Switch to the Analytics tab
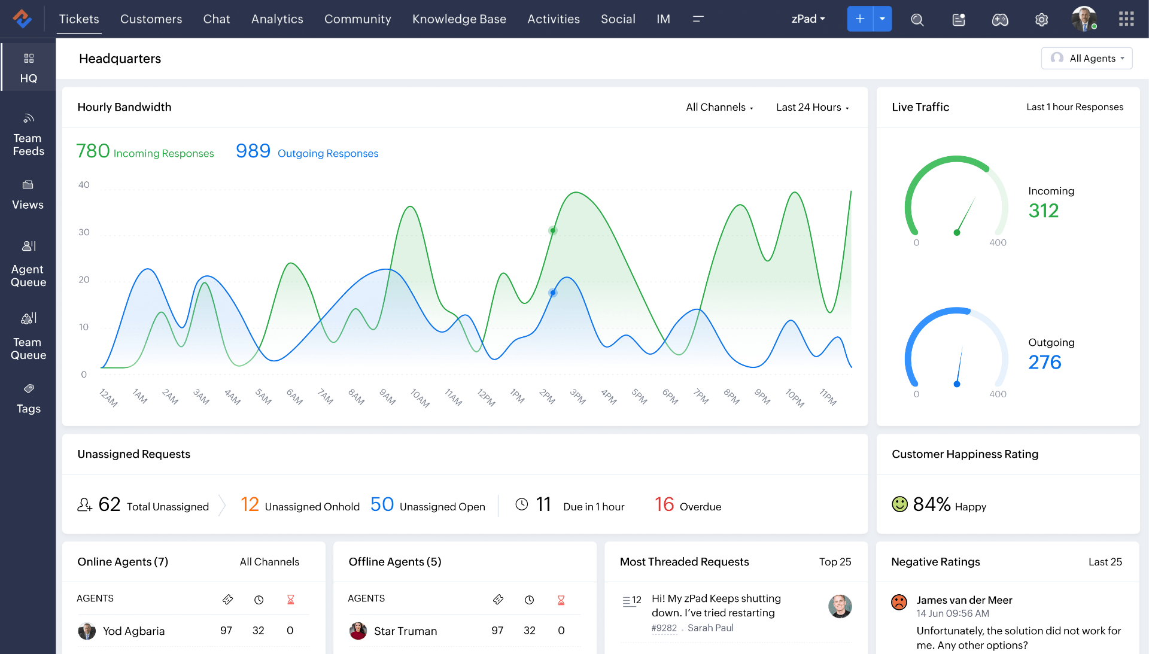The height and width of the screenshot is (654, 1149). pyautogui.click(x=278, y=18)
